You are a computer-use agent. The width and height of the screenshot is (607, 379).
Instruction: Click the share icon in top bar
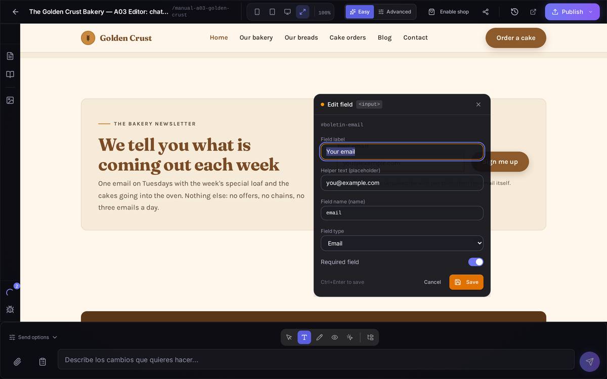pos(486,12)
